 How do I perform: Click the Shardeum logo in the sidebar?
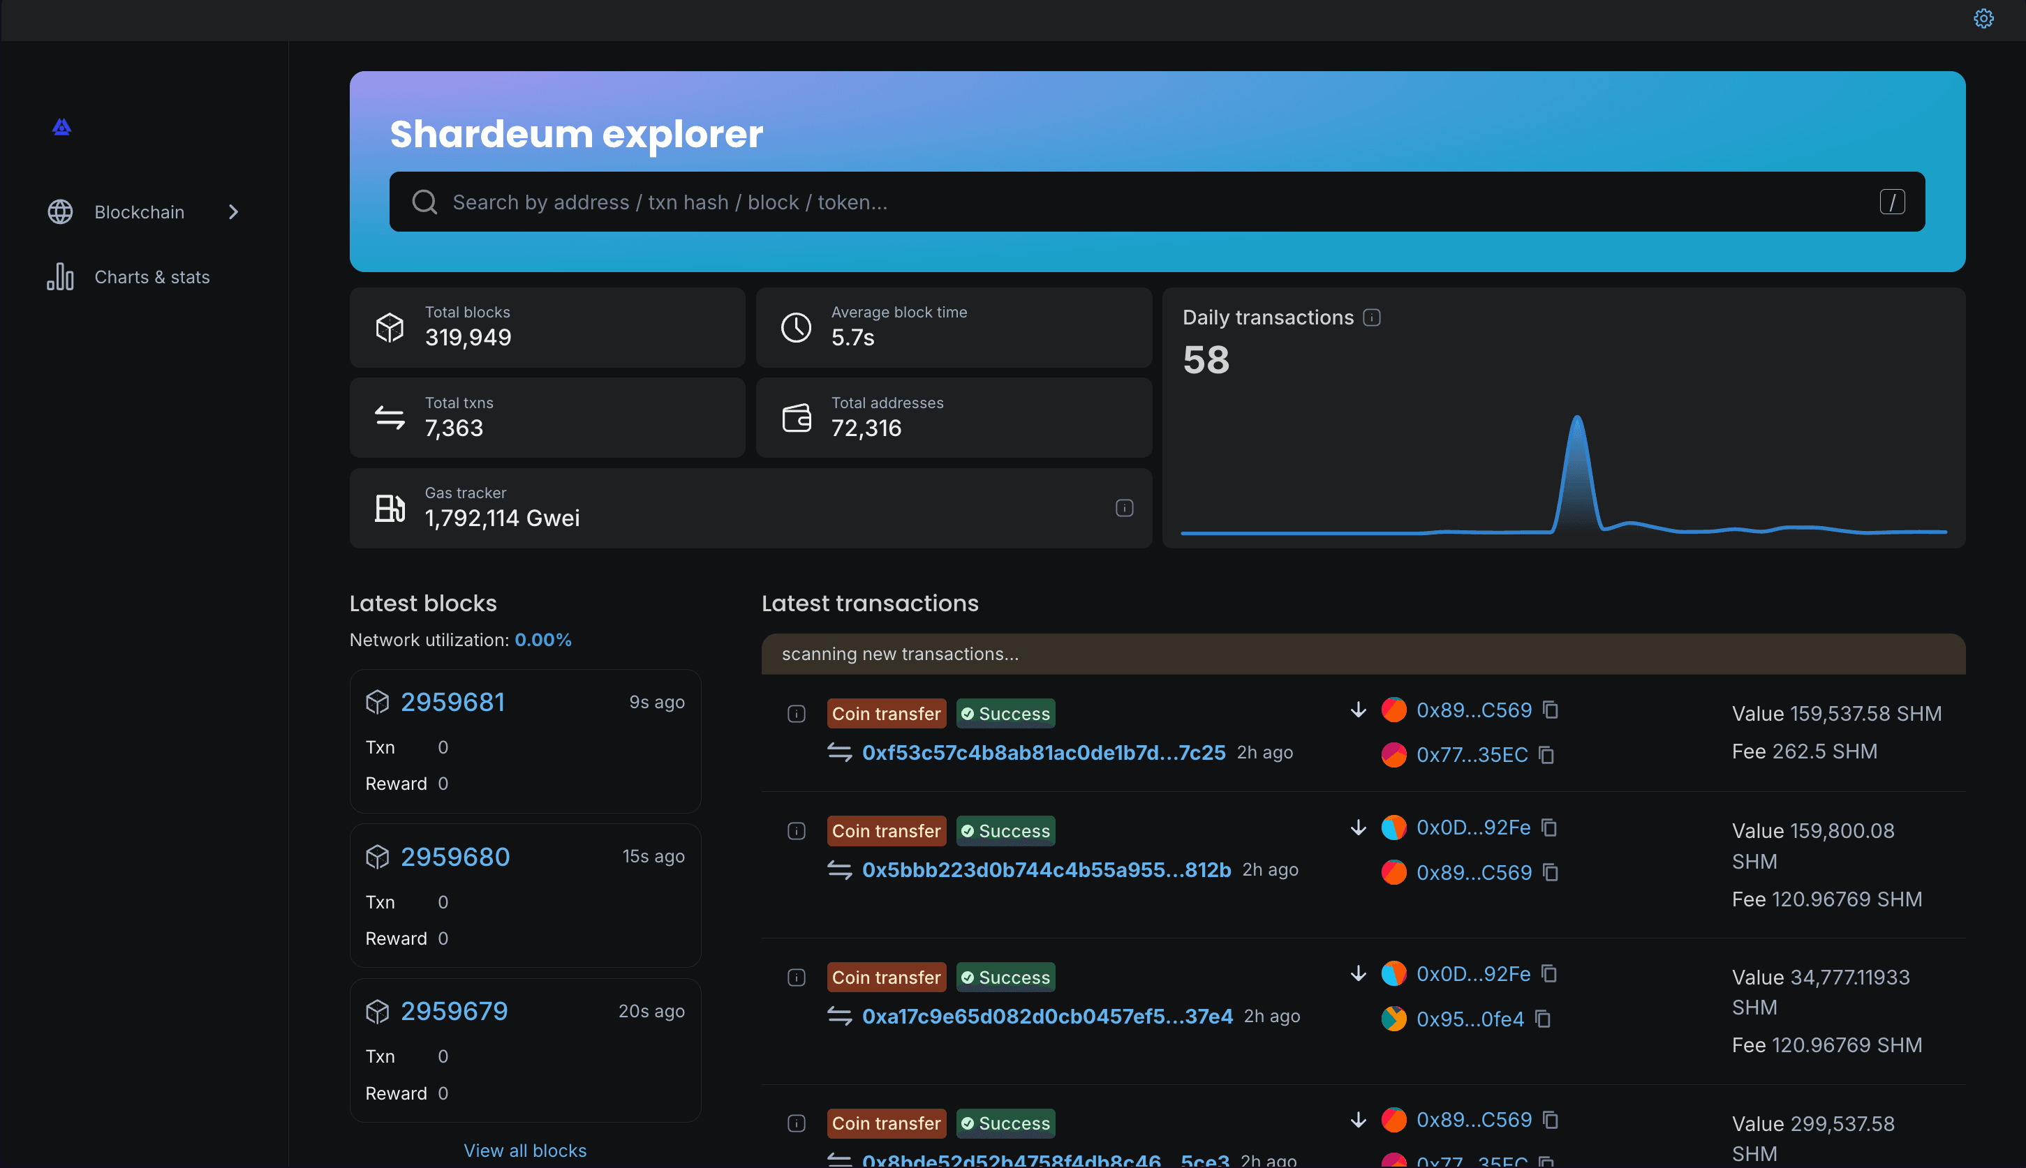coord(61,127)
